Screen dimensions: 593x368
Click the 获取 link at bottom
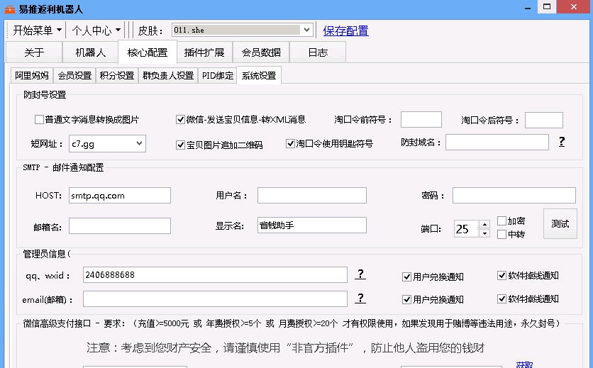(x=524, y=364)
